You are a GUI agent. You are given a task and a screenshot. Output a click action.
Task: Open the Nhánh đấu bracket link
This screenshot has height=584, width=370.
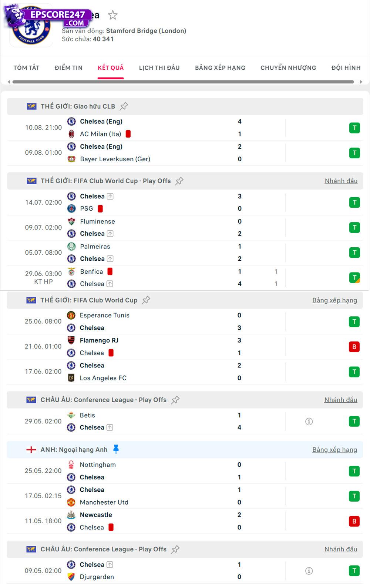[340, 181]
